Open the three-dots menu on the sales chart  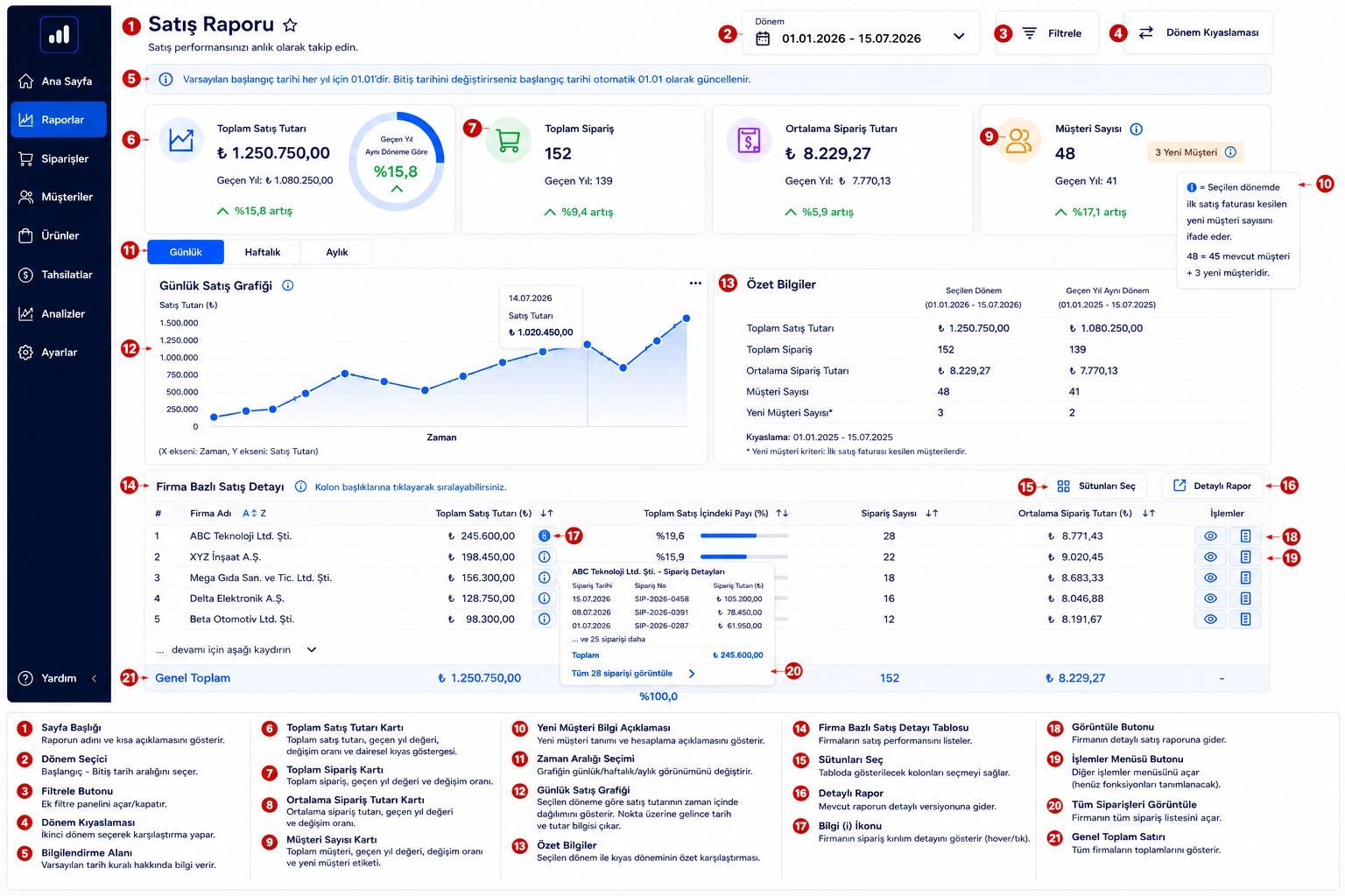pos(695,283)
